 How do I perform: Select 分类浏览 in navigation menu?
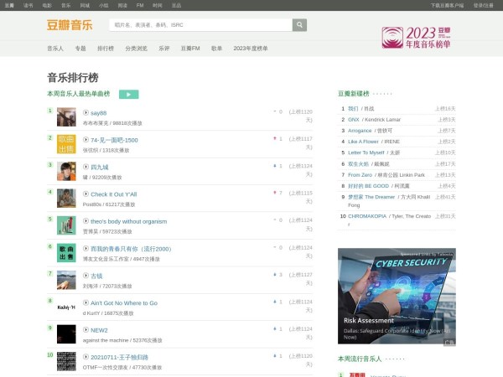[x=136, y=49]
